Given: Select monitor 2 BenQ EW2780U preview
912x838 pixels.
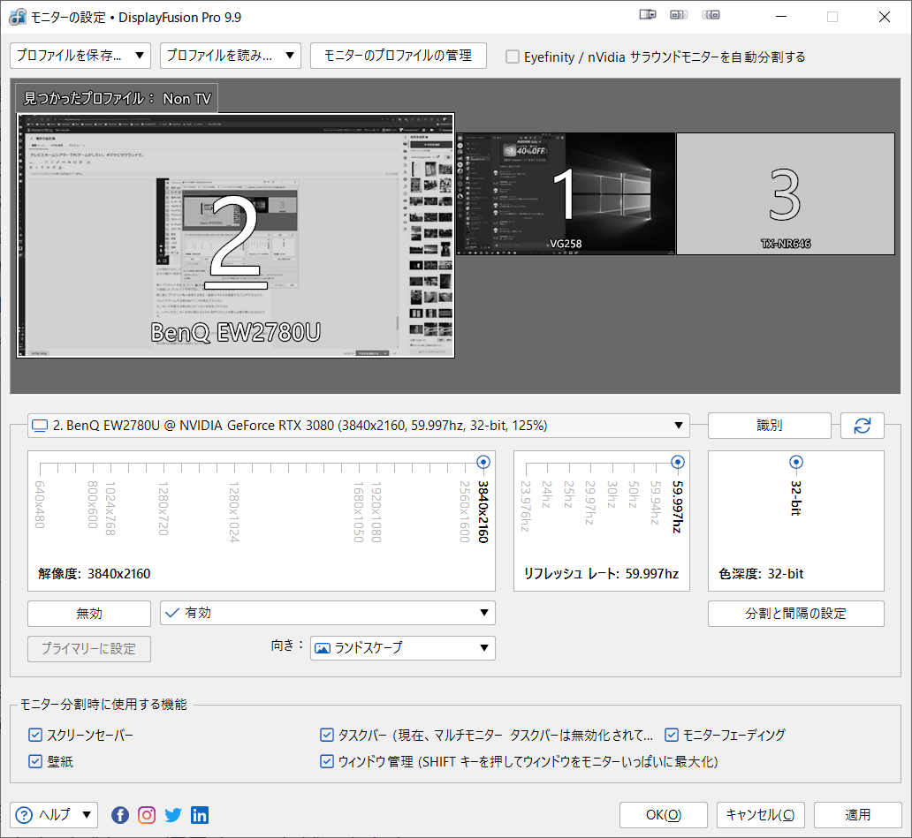Looking at the screenshot, I should 236,236.
